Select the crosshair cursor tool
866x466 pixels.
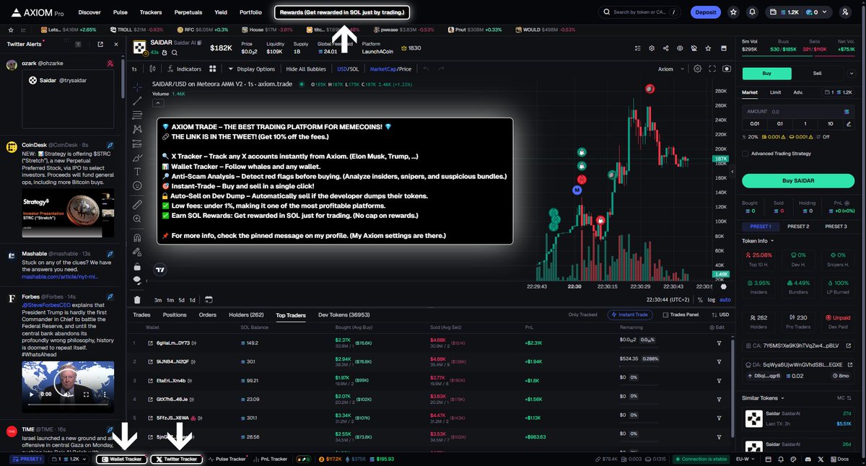[x=137, y=87]
